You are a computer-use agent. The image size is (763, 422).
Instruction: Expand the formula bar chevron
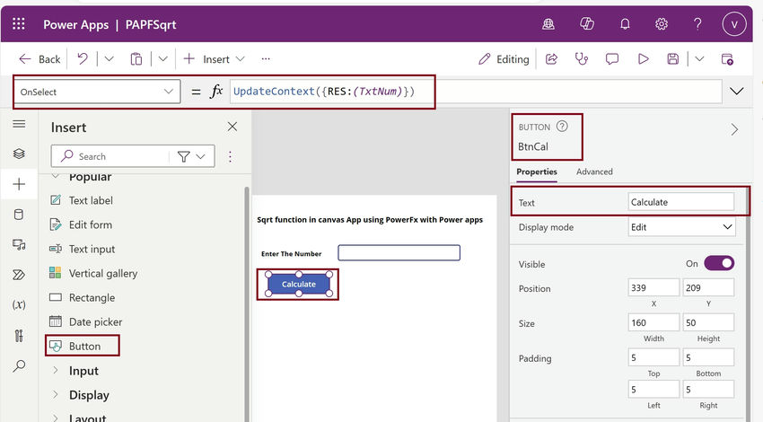pyautogui.click(x=737, y=91)
